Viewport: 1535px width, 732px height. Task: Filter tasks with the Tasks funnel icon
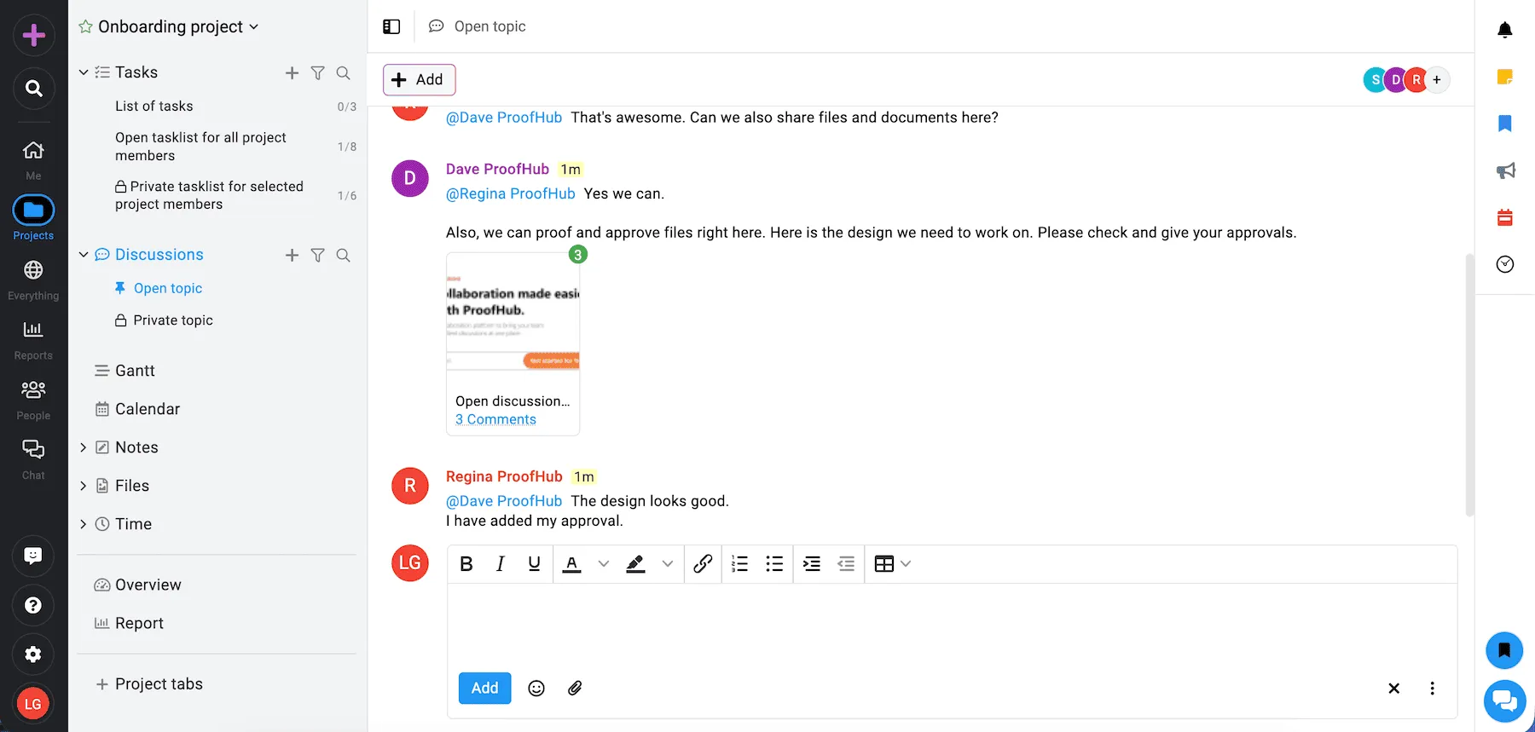point(317,73)
